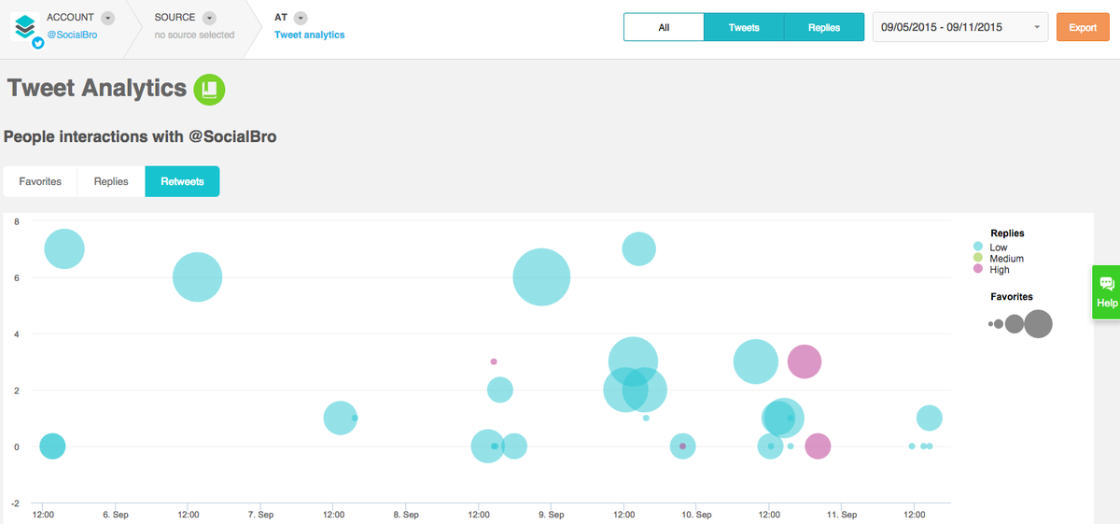Click the @SocialBro account link
This screenshot has height=524, width=1120.
pyautogui.click(x=72, y=35)
